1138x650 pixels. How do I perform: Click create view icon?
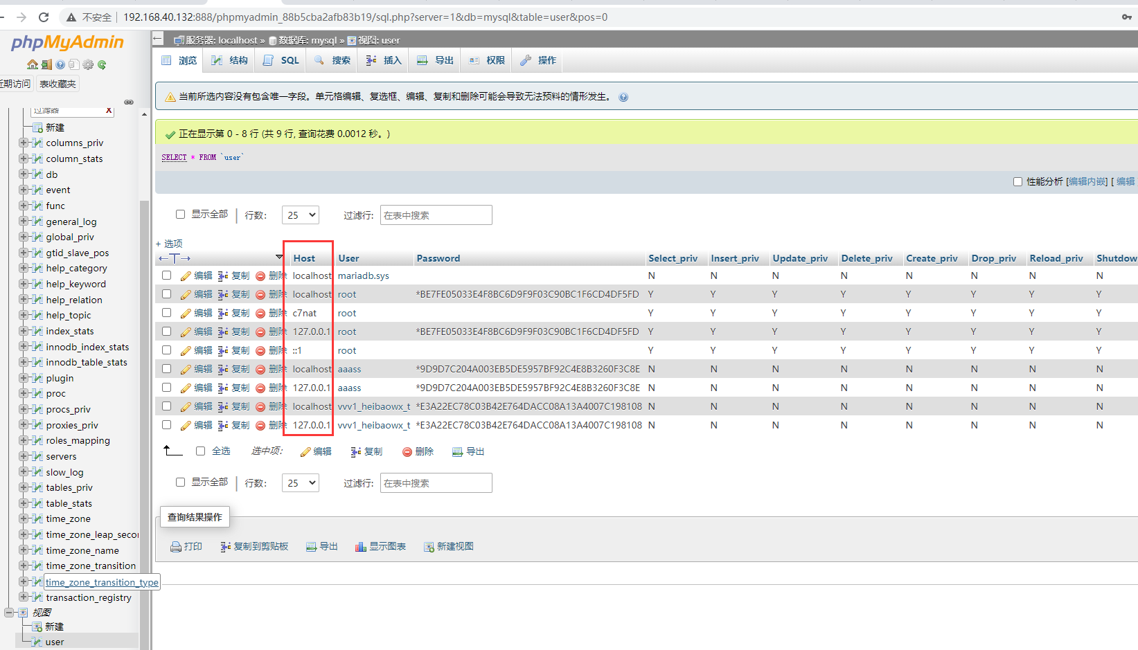click(429, 547)
